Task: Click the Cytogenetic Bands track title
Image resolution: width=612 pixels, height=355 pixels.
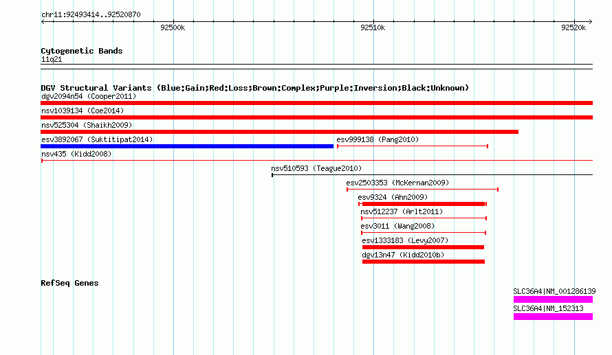Action: [x=82, y=51]
